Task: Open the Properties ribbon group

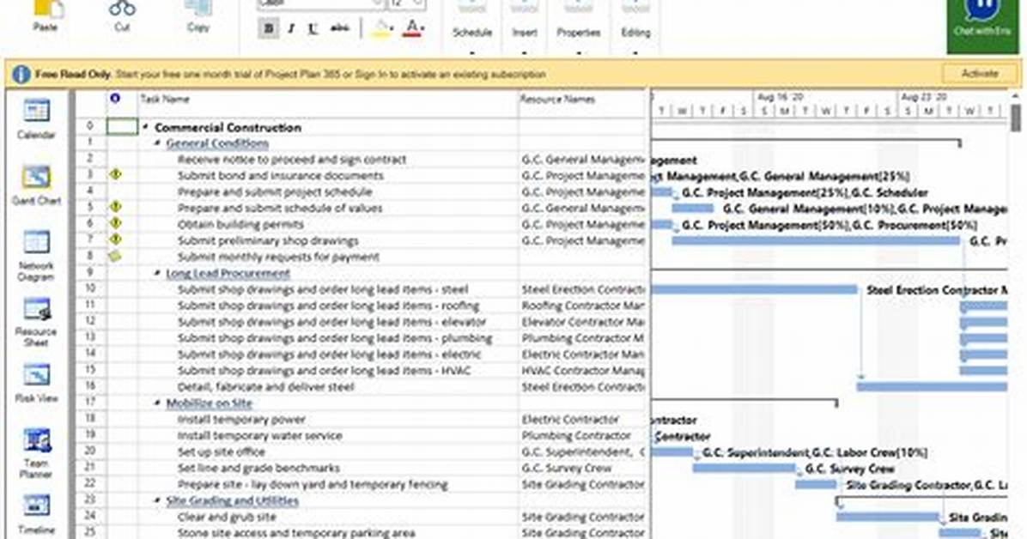Action: pos(579,32)
